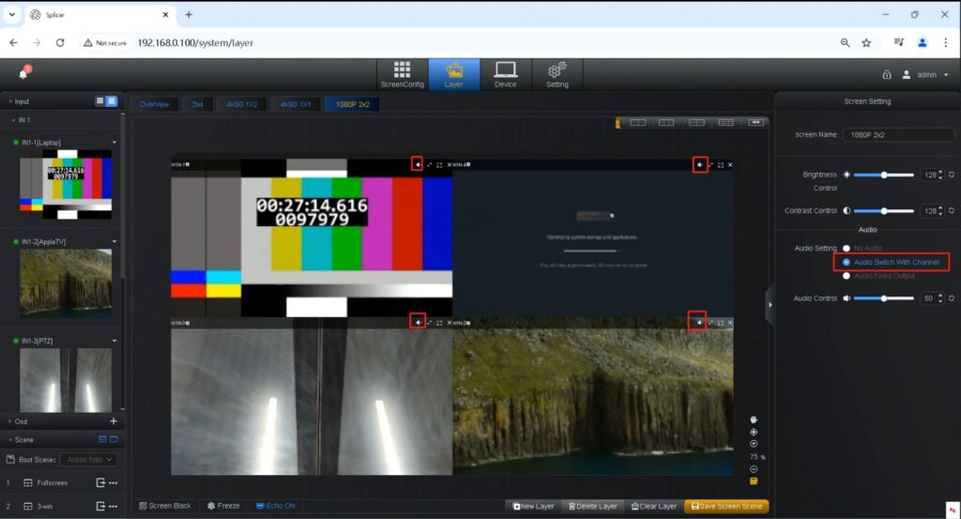Screen dimensions: 961x519
Task: Click Screen Black in bottom toolbar
Action: 165,506
